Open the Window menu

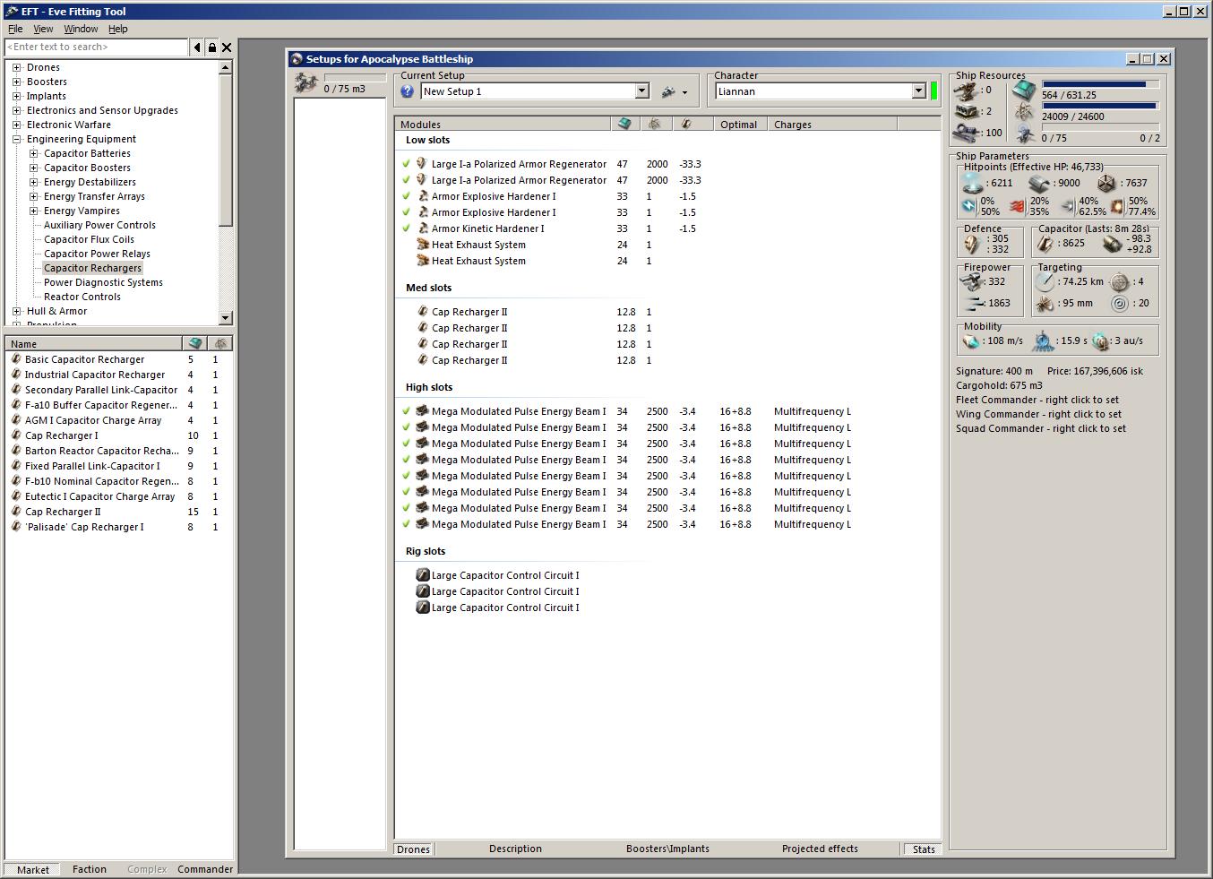point(81,29)
